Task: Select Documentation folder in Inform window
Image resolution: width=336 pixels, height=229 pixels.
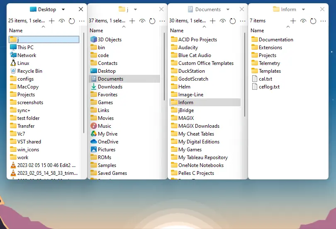Action: [273, 40]
